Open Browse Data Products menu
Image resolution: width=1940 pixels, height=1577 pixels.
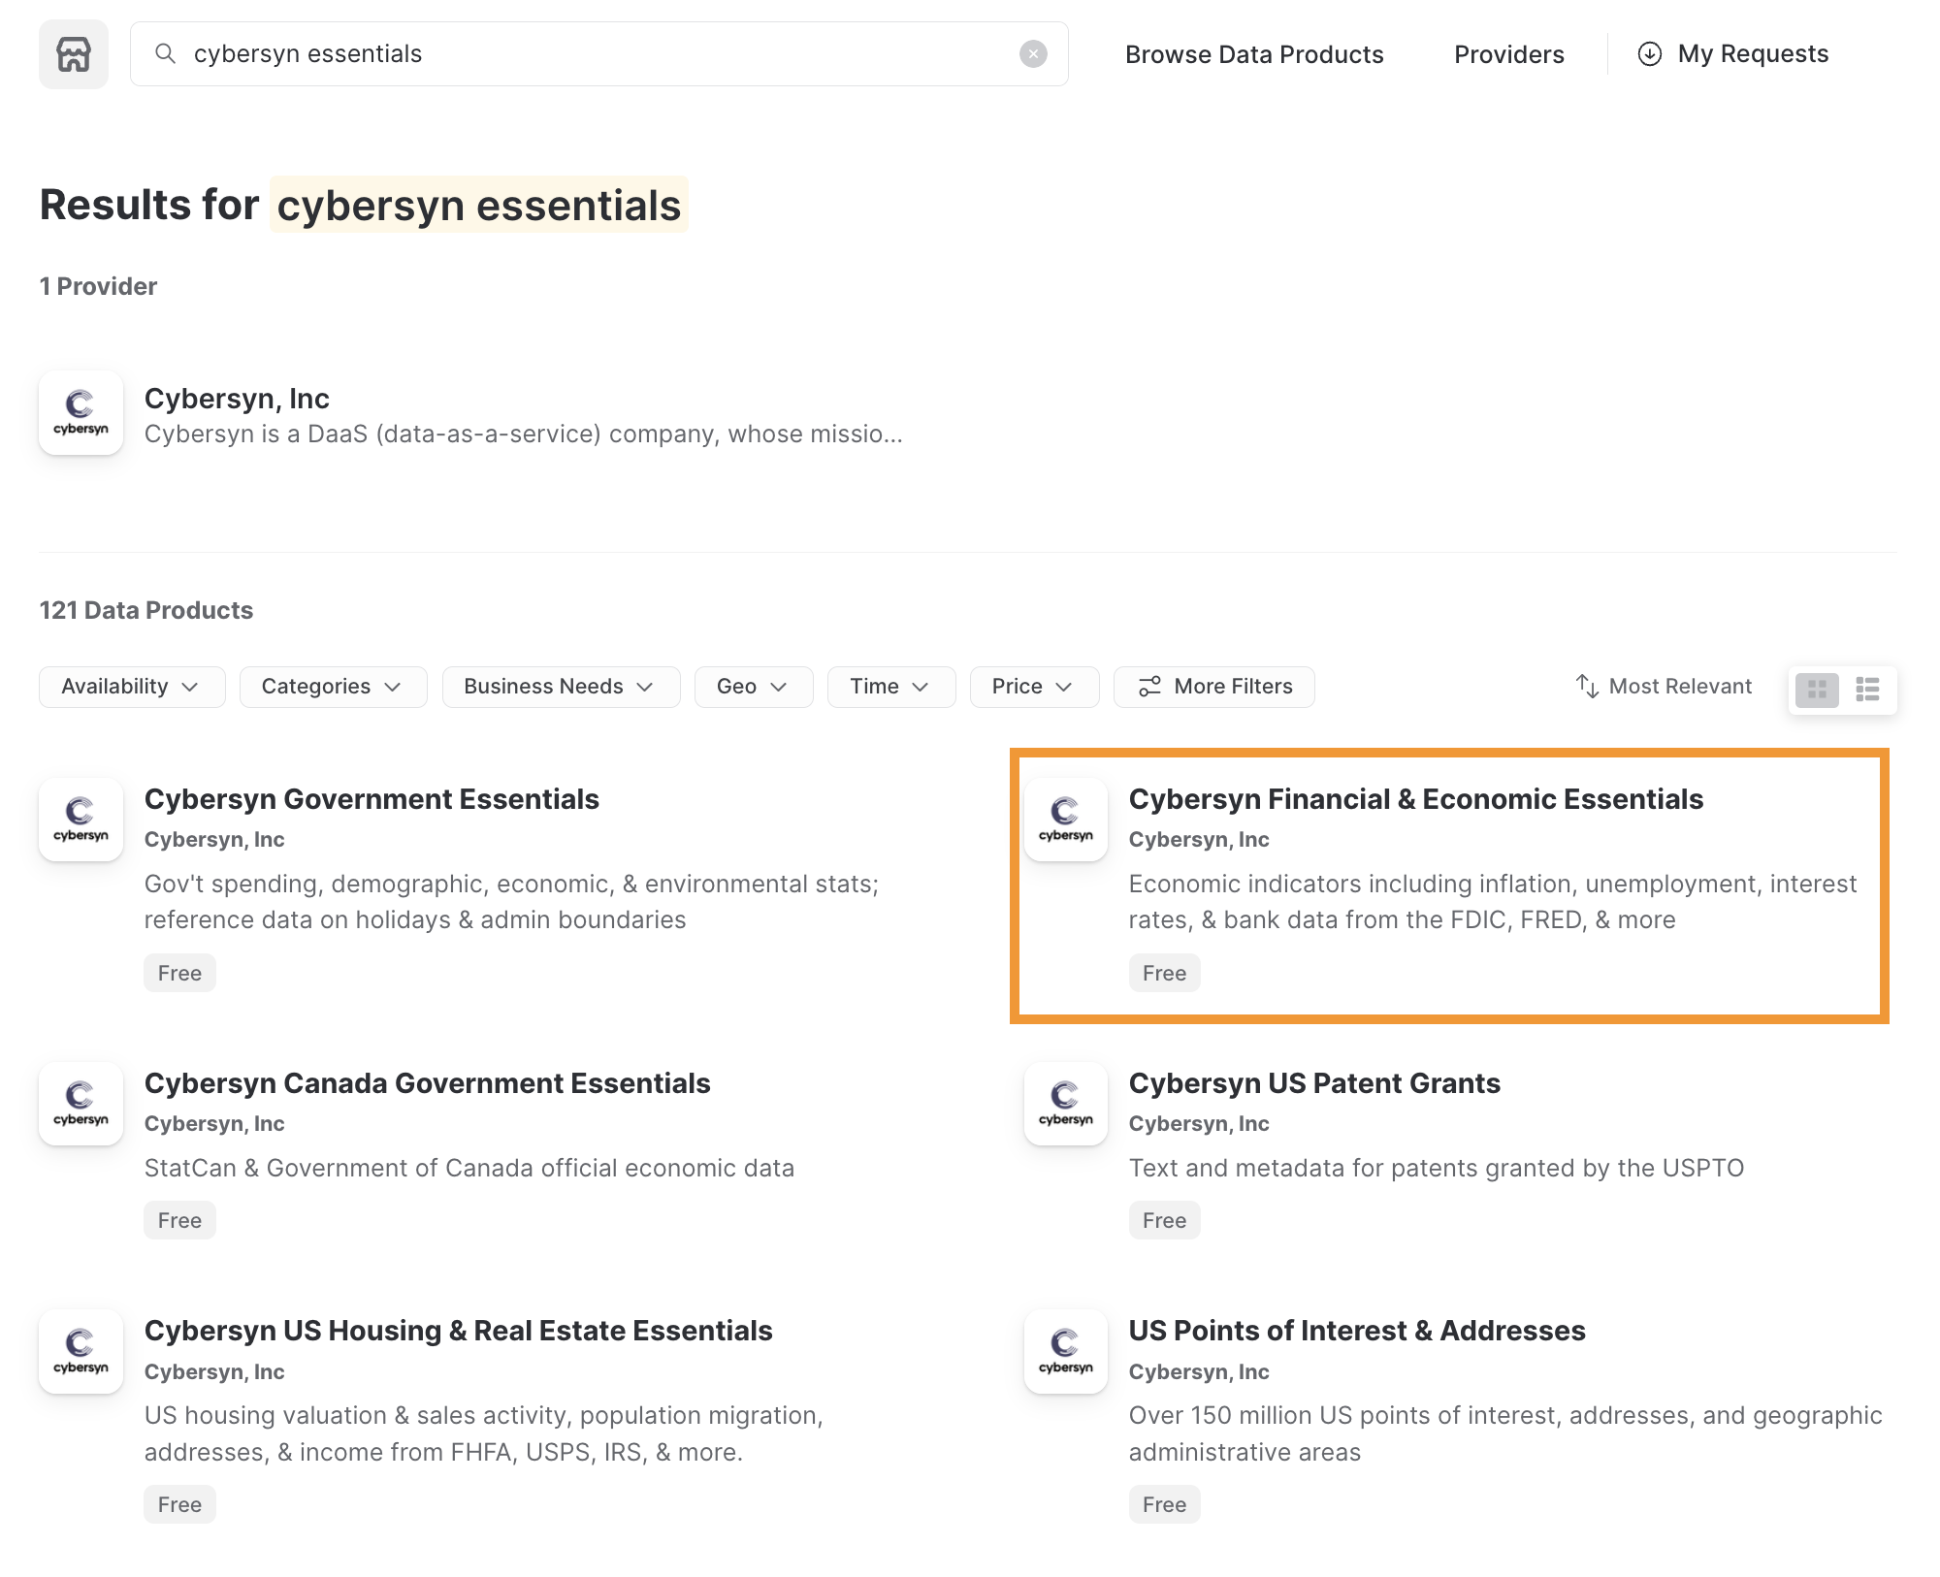point(1254,54)
